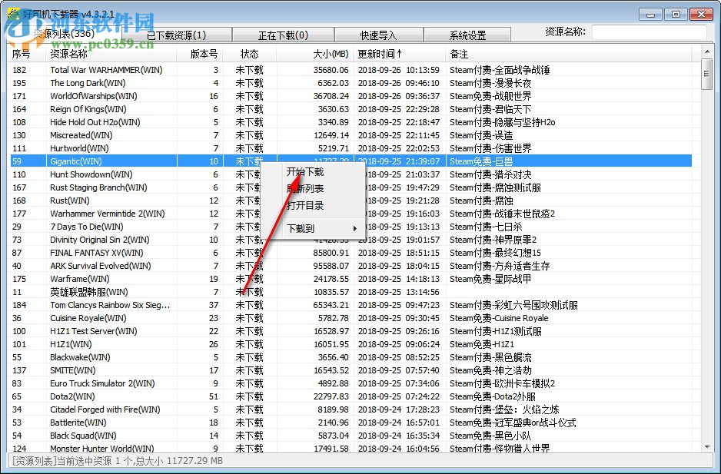
Task: Sort by the 资源名称 column header
Action: coord(111,54)
